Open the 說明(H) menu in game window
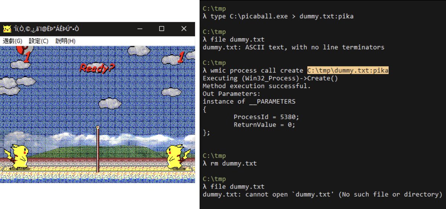Image resolution: width=446 pixels, height=209 pixels. click(65, 41)
